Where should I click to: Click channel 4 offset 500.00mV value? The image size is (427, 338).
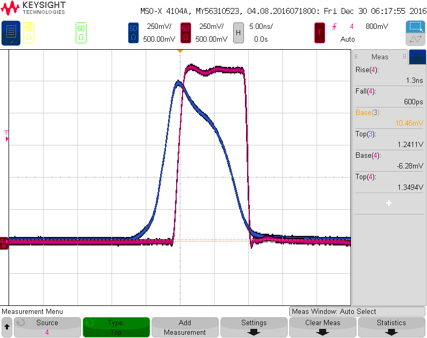coord(211,39)
